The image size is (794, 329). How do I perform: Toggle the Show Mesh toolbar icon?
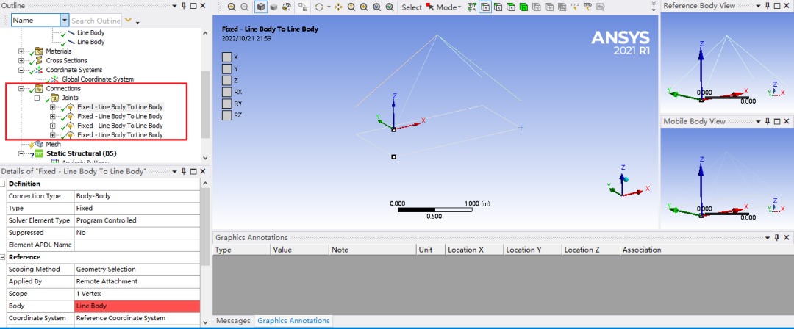click(304, 7)
